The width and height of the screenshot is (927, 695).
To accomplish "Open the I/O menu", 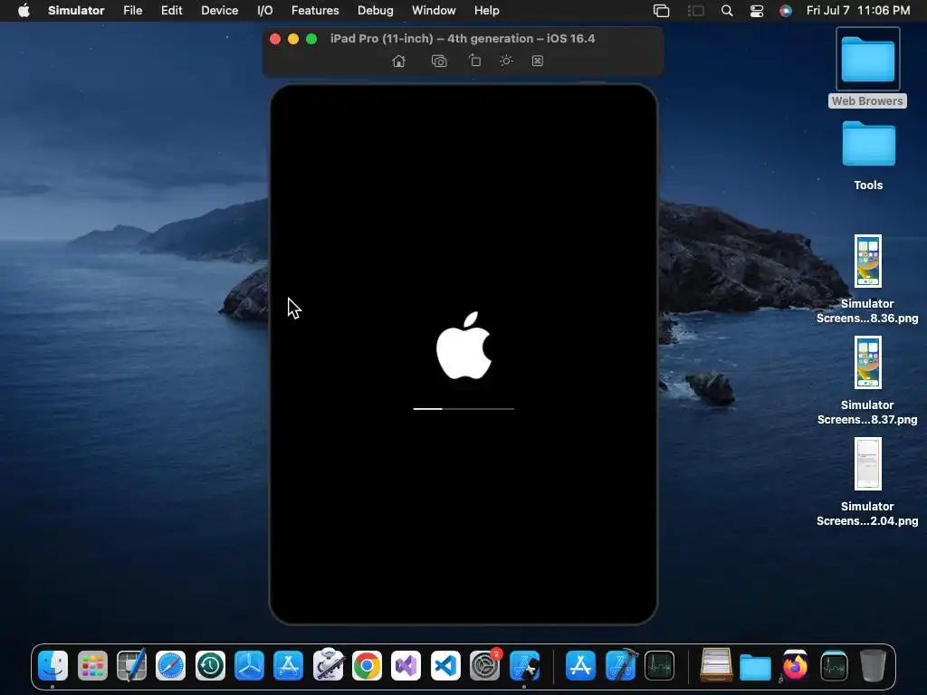I will click(x=265, y=11).
